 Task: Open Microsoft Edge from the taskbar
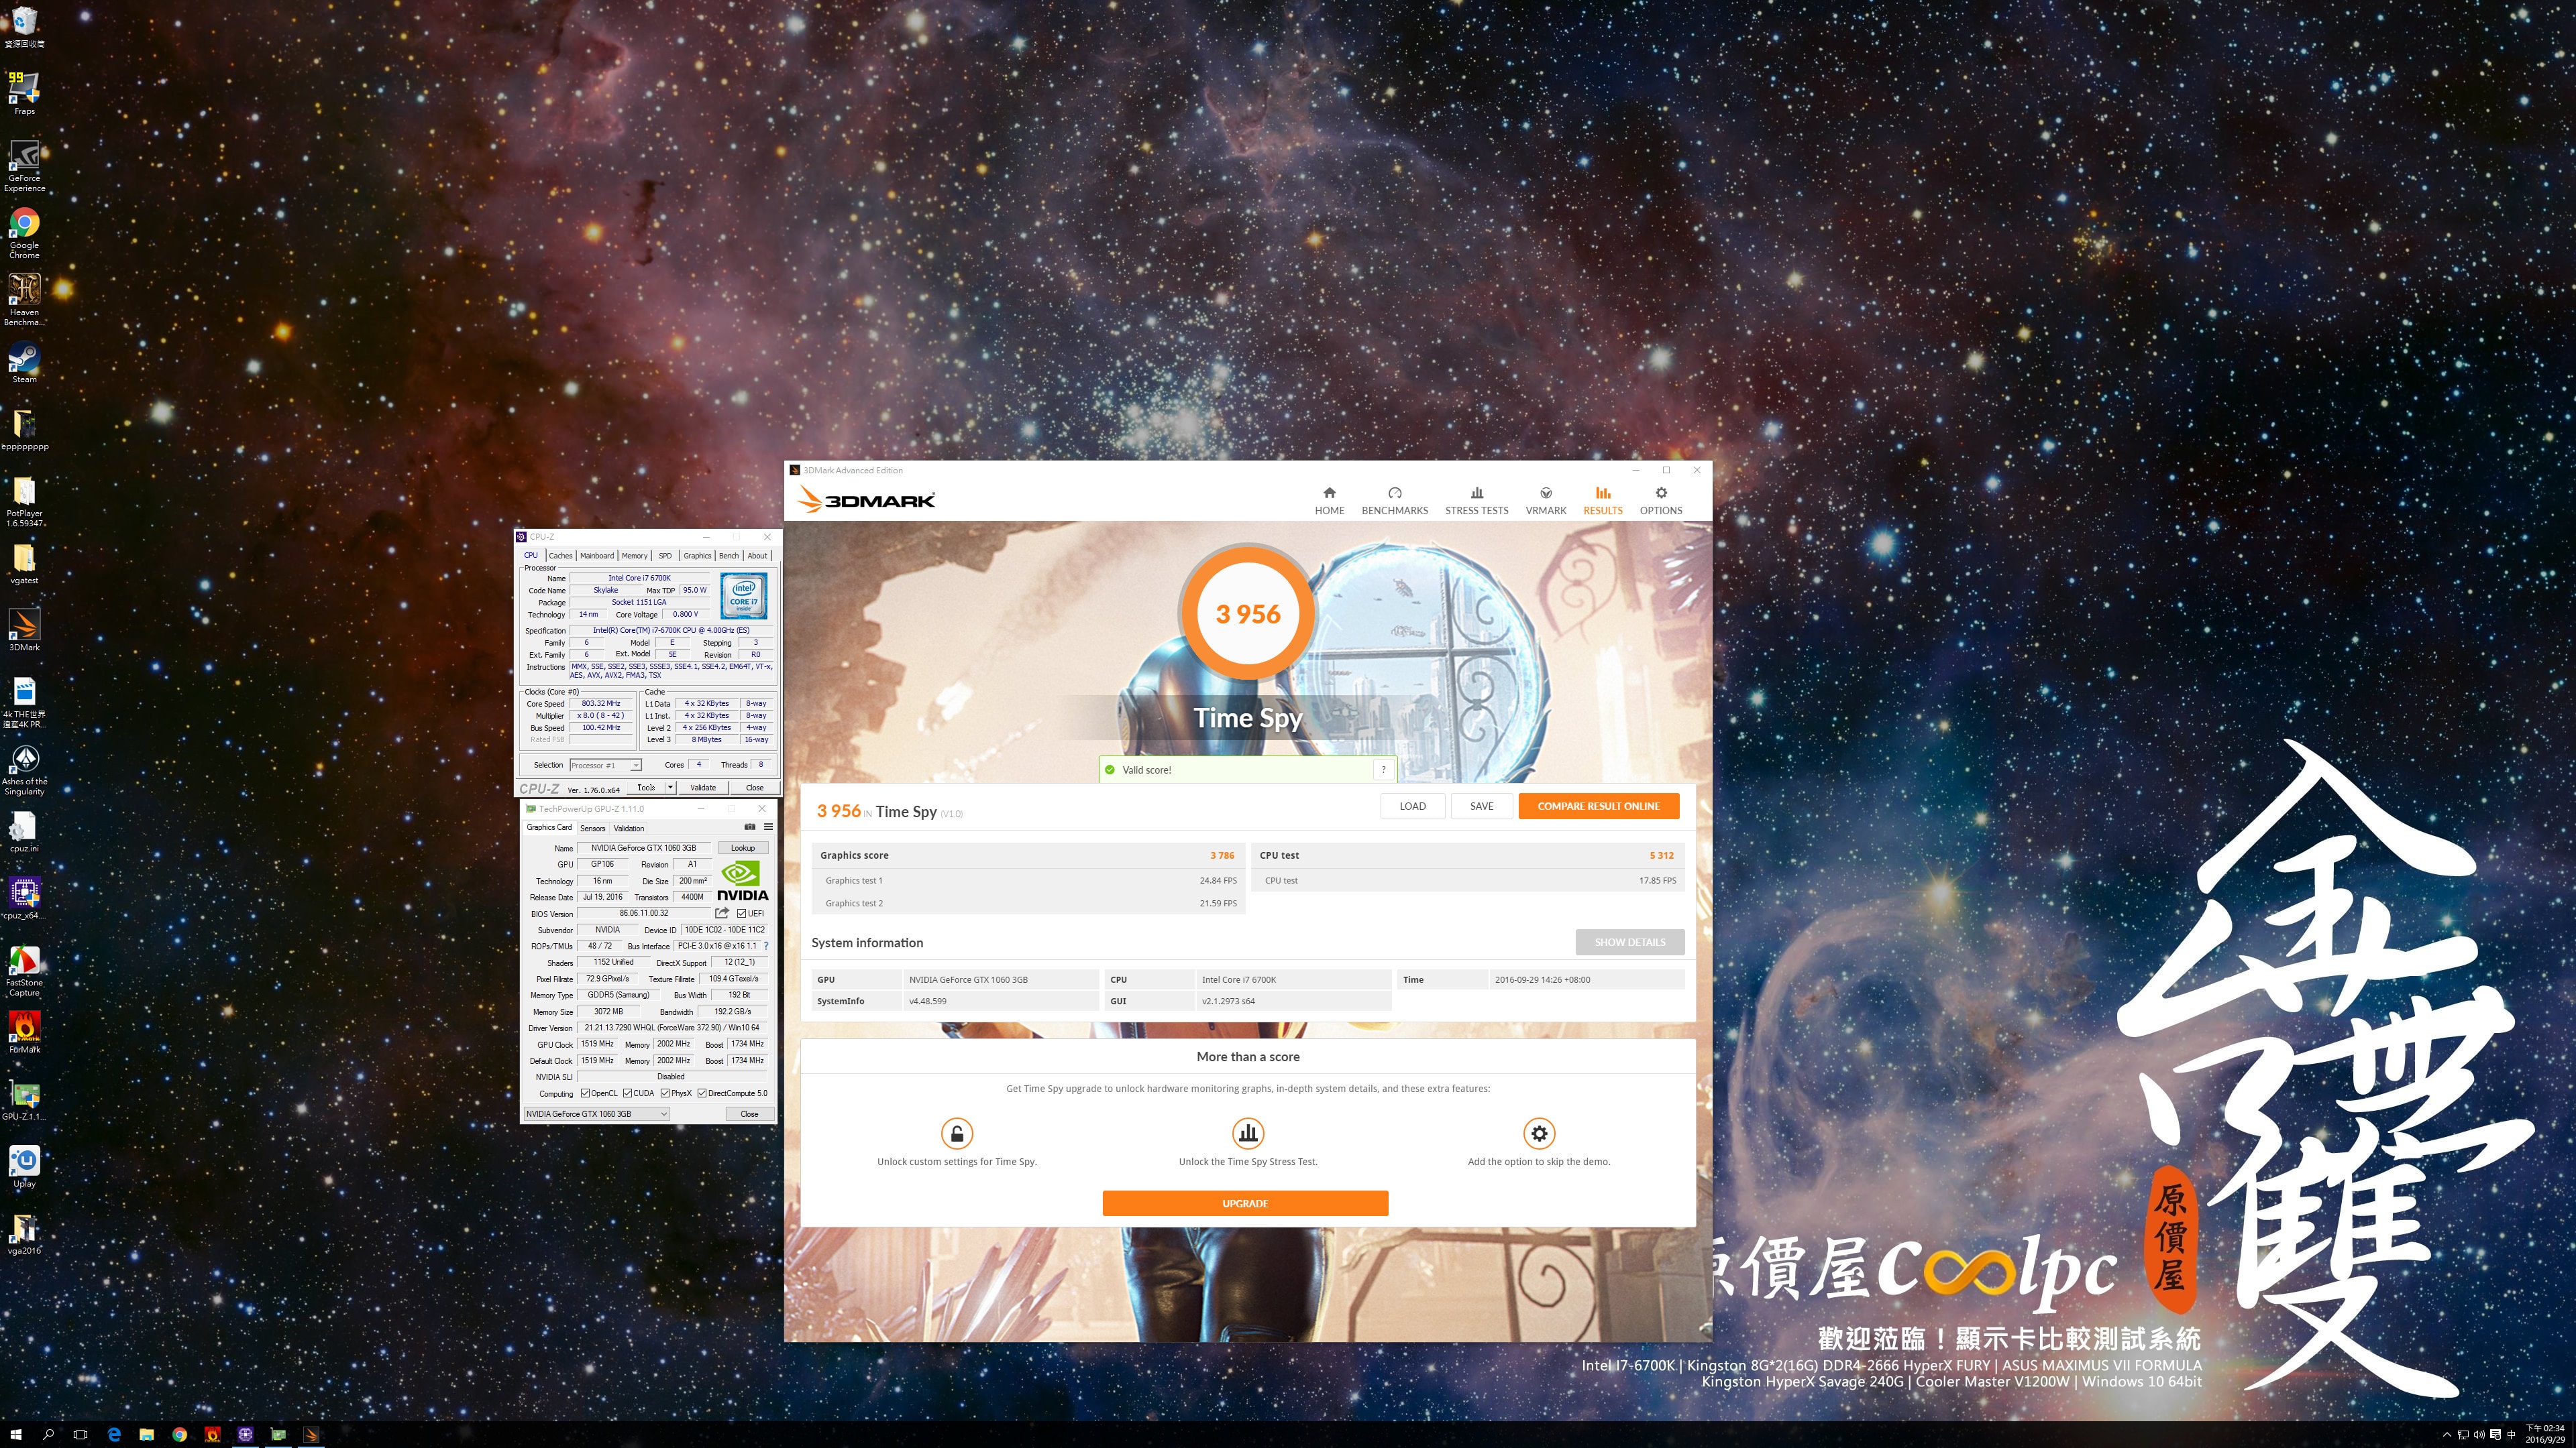pyautogui.click(x=114, y=1434)
